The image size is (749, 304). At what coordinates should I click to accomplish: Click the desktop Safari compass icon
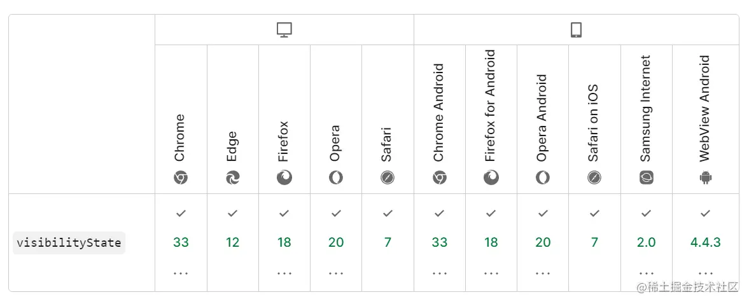388,178
